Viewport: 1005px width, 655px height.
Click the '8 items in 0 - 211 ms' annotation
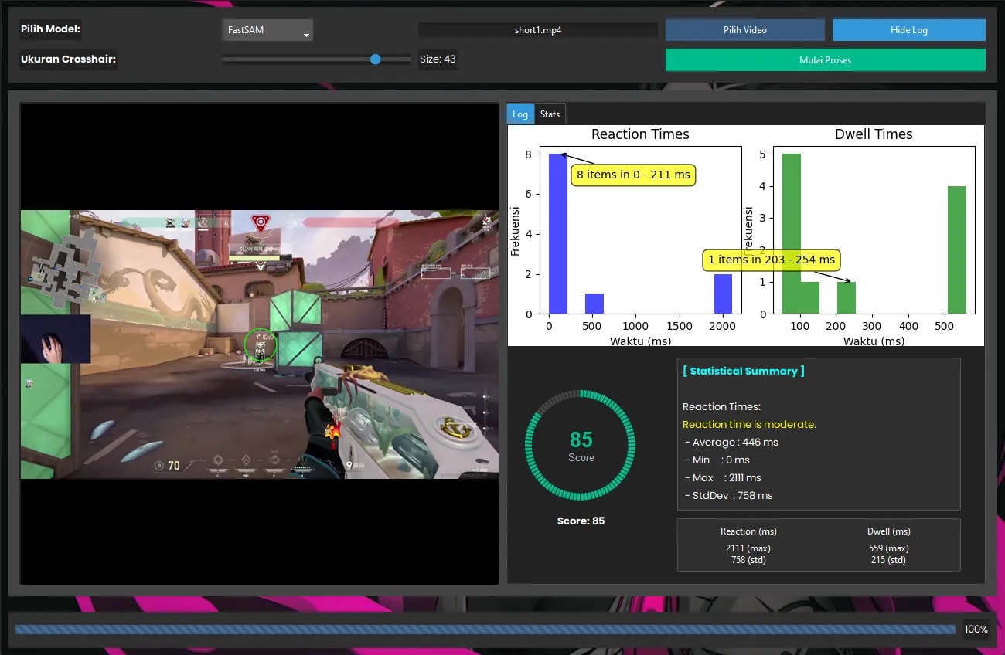coord(633,175)
